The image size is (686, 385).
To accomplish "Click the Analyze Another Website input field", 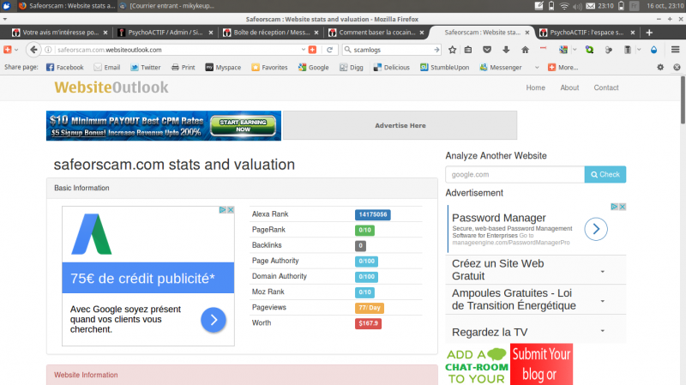I will (514, 174).
